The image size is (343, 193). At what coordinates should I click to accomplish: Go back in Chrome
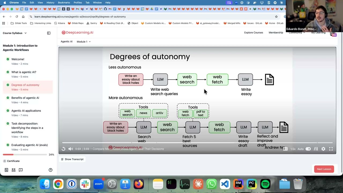4,17
